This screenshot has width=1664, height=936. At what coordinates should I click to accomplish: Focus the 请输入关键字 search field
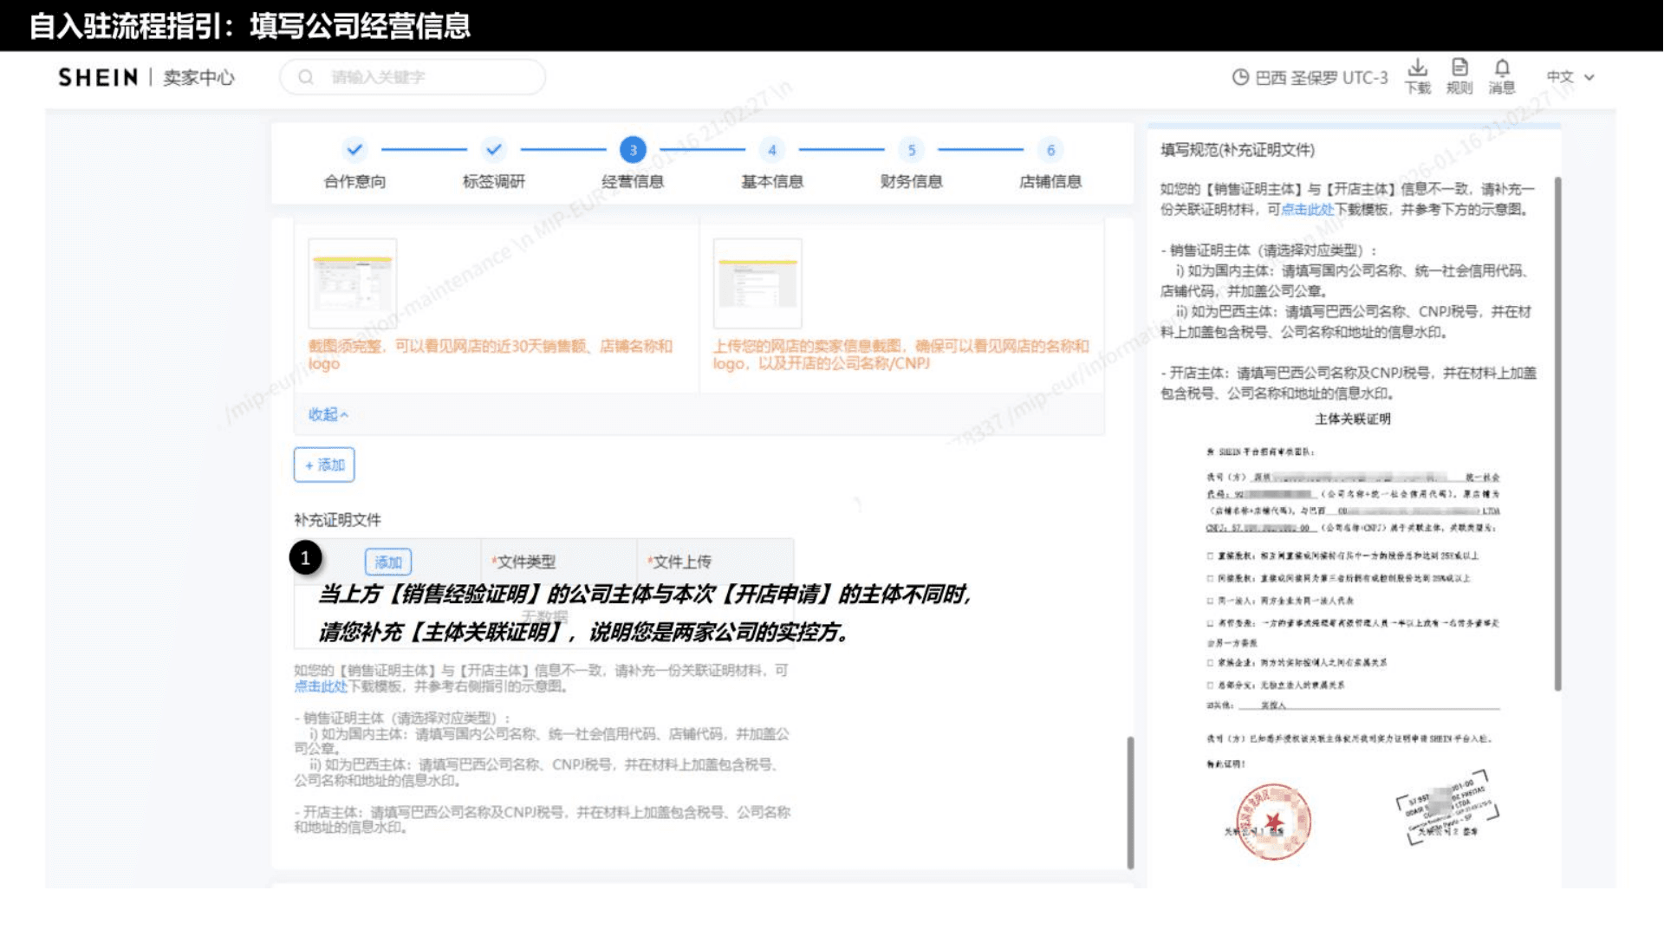(413, 77)
